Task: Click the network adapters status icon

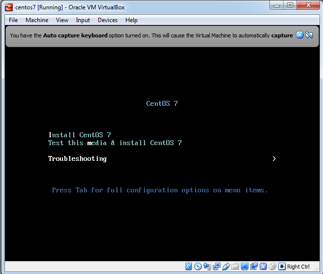Action: 216,266
